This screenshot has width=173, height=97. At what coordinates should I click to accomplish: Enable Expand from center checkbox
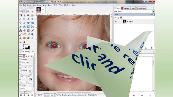pyautogui.click(x=20, y=65)
